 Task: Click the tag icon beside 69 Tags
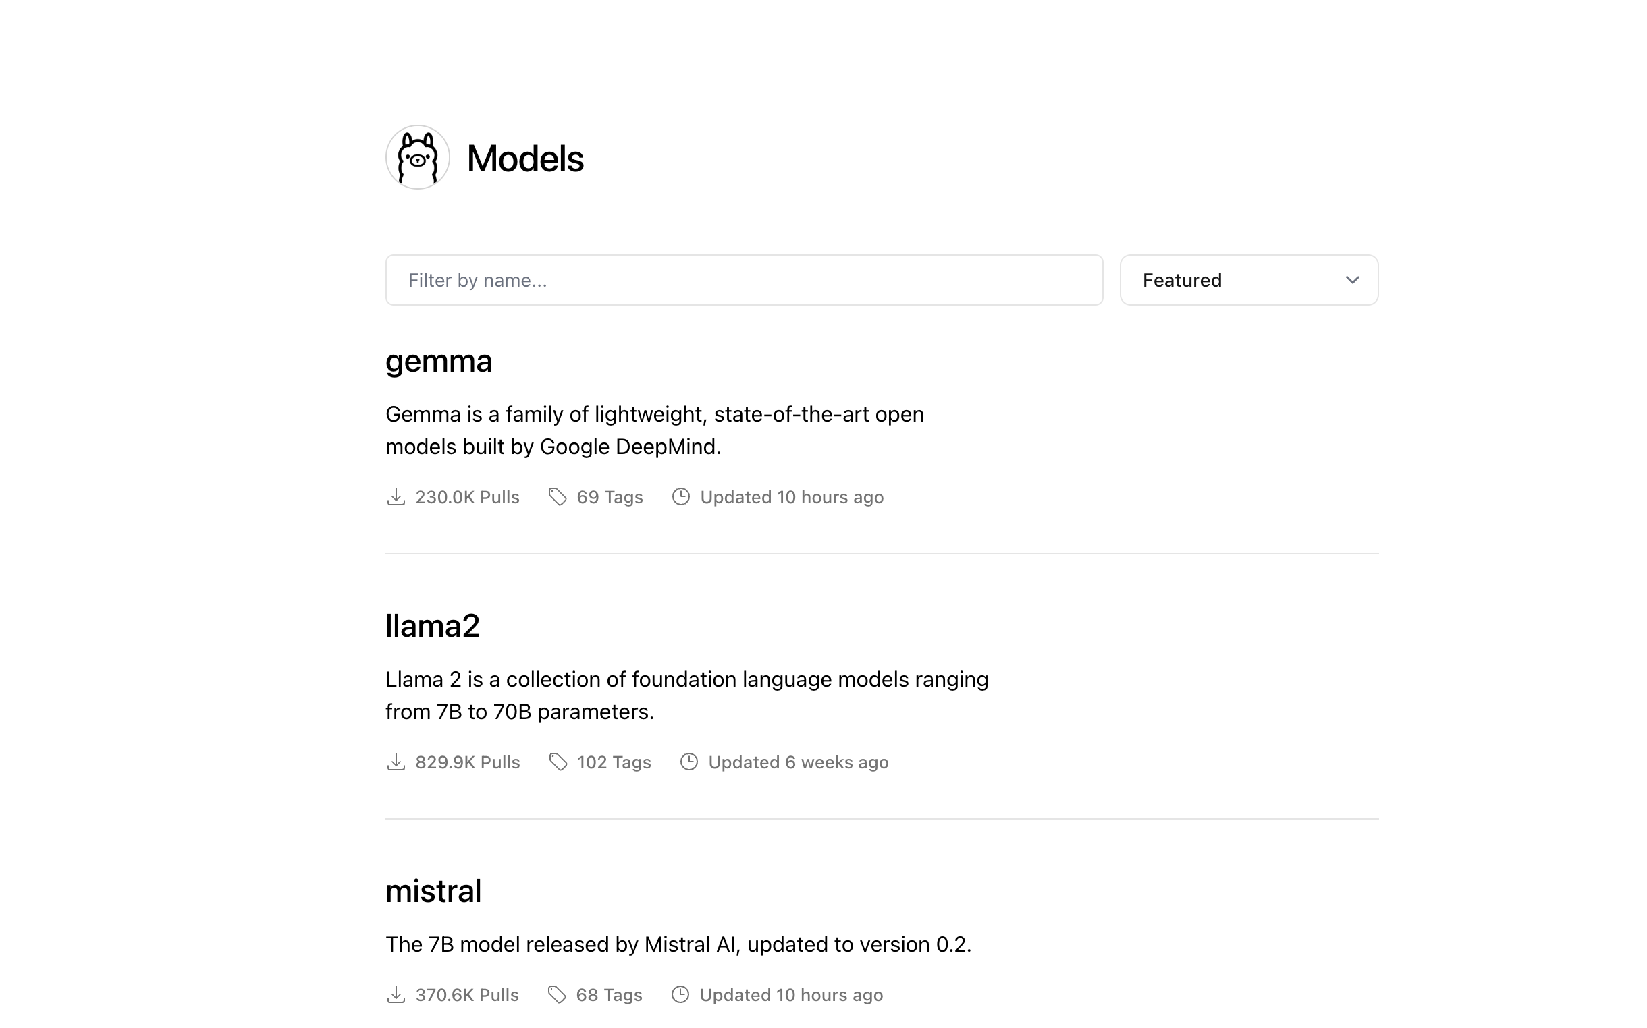[x=557, y=497]
